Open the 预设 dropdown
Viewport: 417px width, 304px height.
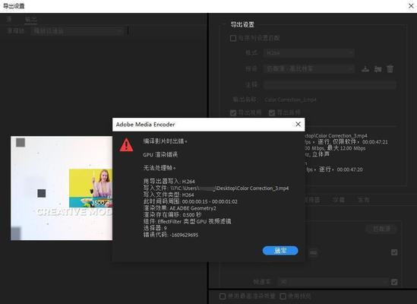(308, 69)
